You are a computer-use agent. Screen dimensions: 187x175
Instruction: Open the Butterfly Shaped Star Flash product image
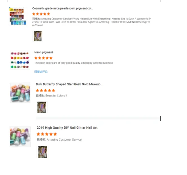pyautogui.click(x=20, y=93)
